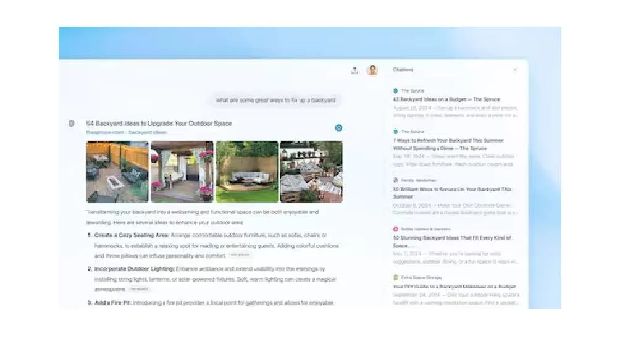Click the blue Spruce source badge icon
This screenshot has width=620, height=349.
338,128
